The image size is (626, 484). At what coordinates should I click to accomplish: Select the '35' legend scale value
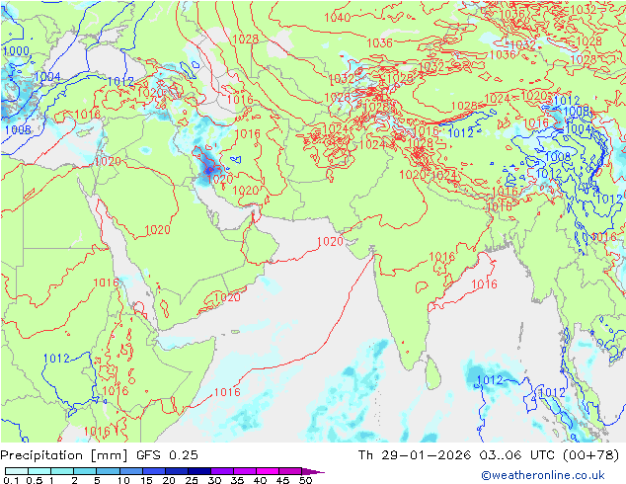(x=237, y=480)
